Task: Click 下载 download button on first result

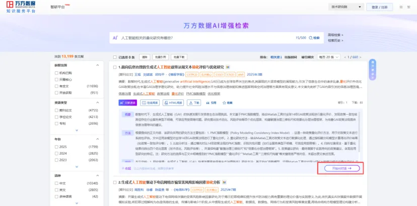Action: point(194,102)
